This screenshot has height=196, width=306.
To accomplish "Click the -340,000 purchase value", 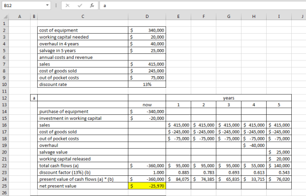I will [147, 112].
